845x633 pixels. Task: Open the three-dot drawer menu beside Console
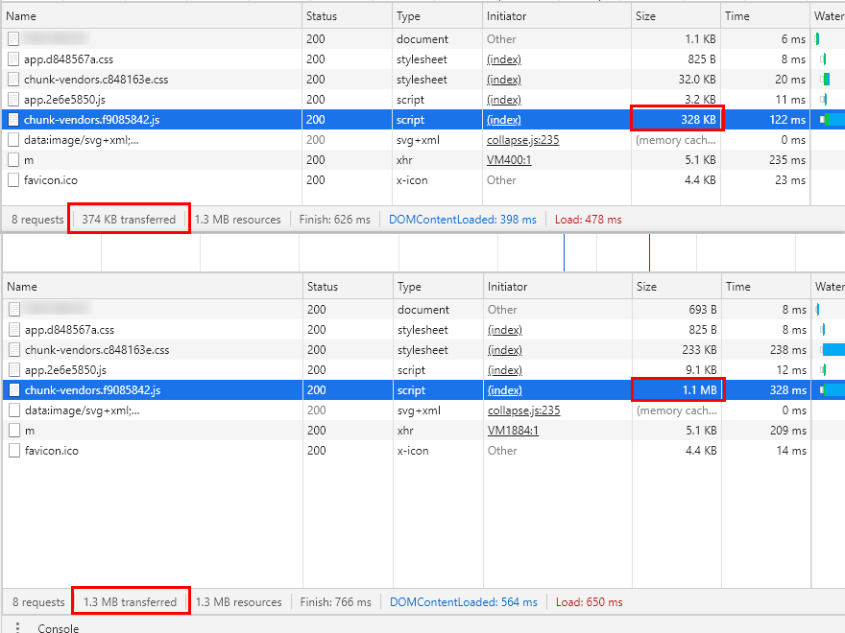tap(17, 627)
